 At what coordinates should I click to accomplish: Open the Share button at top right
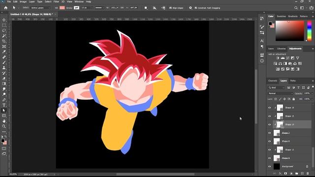[x=311, y=8]
